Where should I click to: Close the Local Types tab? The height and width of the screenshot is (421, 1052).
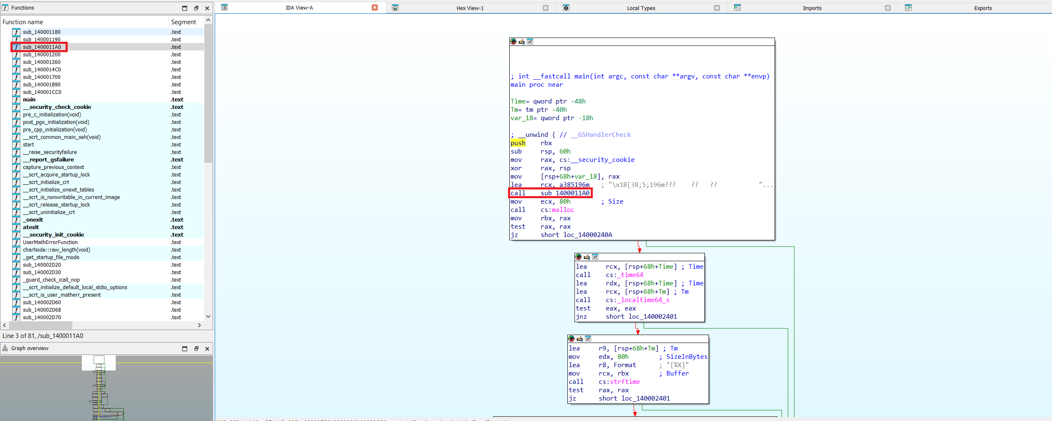[717, 8]
